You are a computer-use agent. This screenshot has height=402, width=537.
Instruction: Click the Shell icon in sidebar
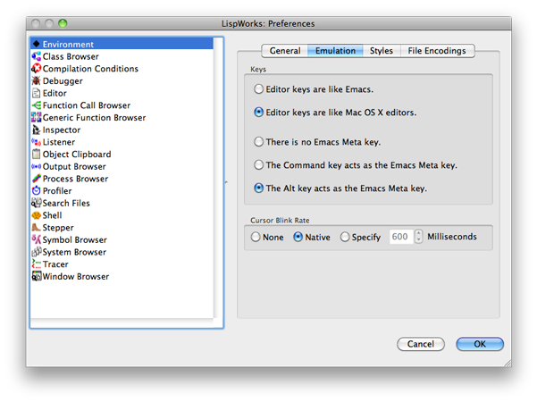click(37, 215)
